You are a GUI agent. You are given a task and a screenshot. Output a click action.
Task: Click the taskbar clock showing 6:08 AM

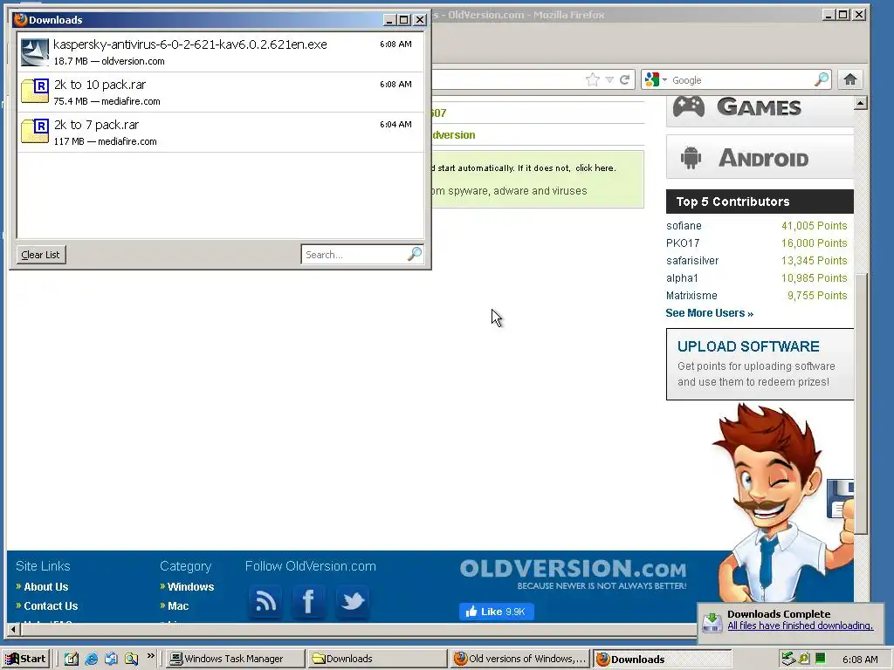tap(860, 660)
